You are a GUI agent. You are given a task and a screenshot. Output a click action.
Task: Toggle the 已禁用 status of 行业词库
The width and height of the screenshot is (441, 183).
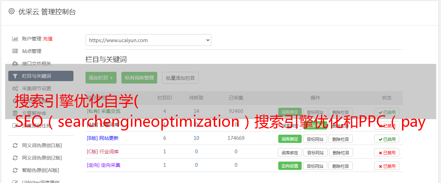(x=387, y=152)
